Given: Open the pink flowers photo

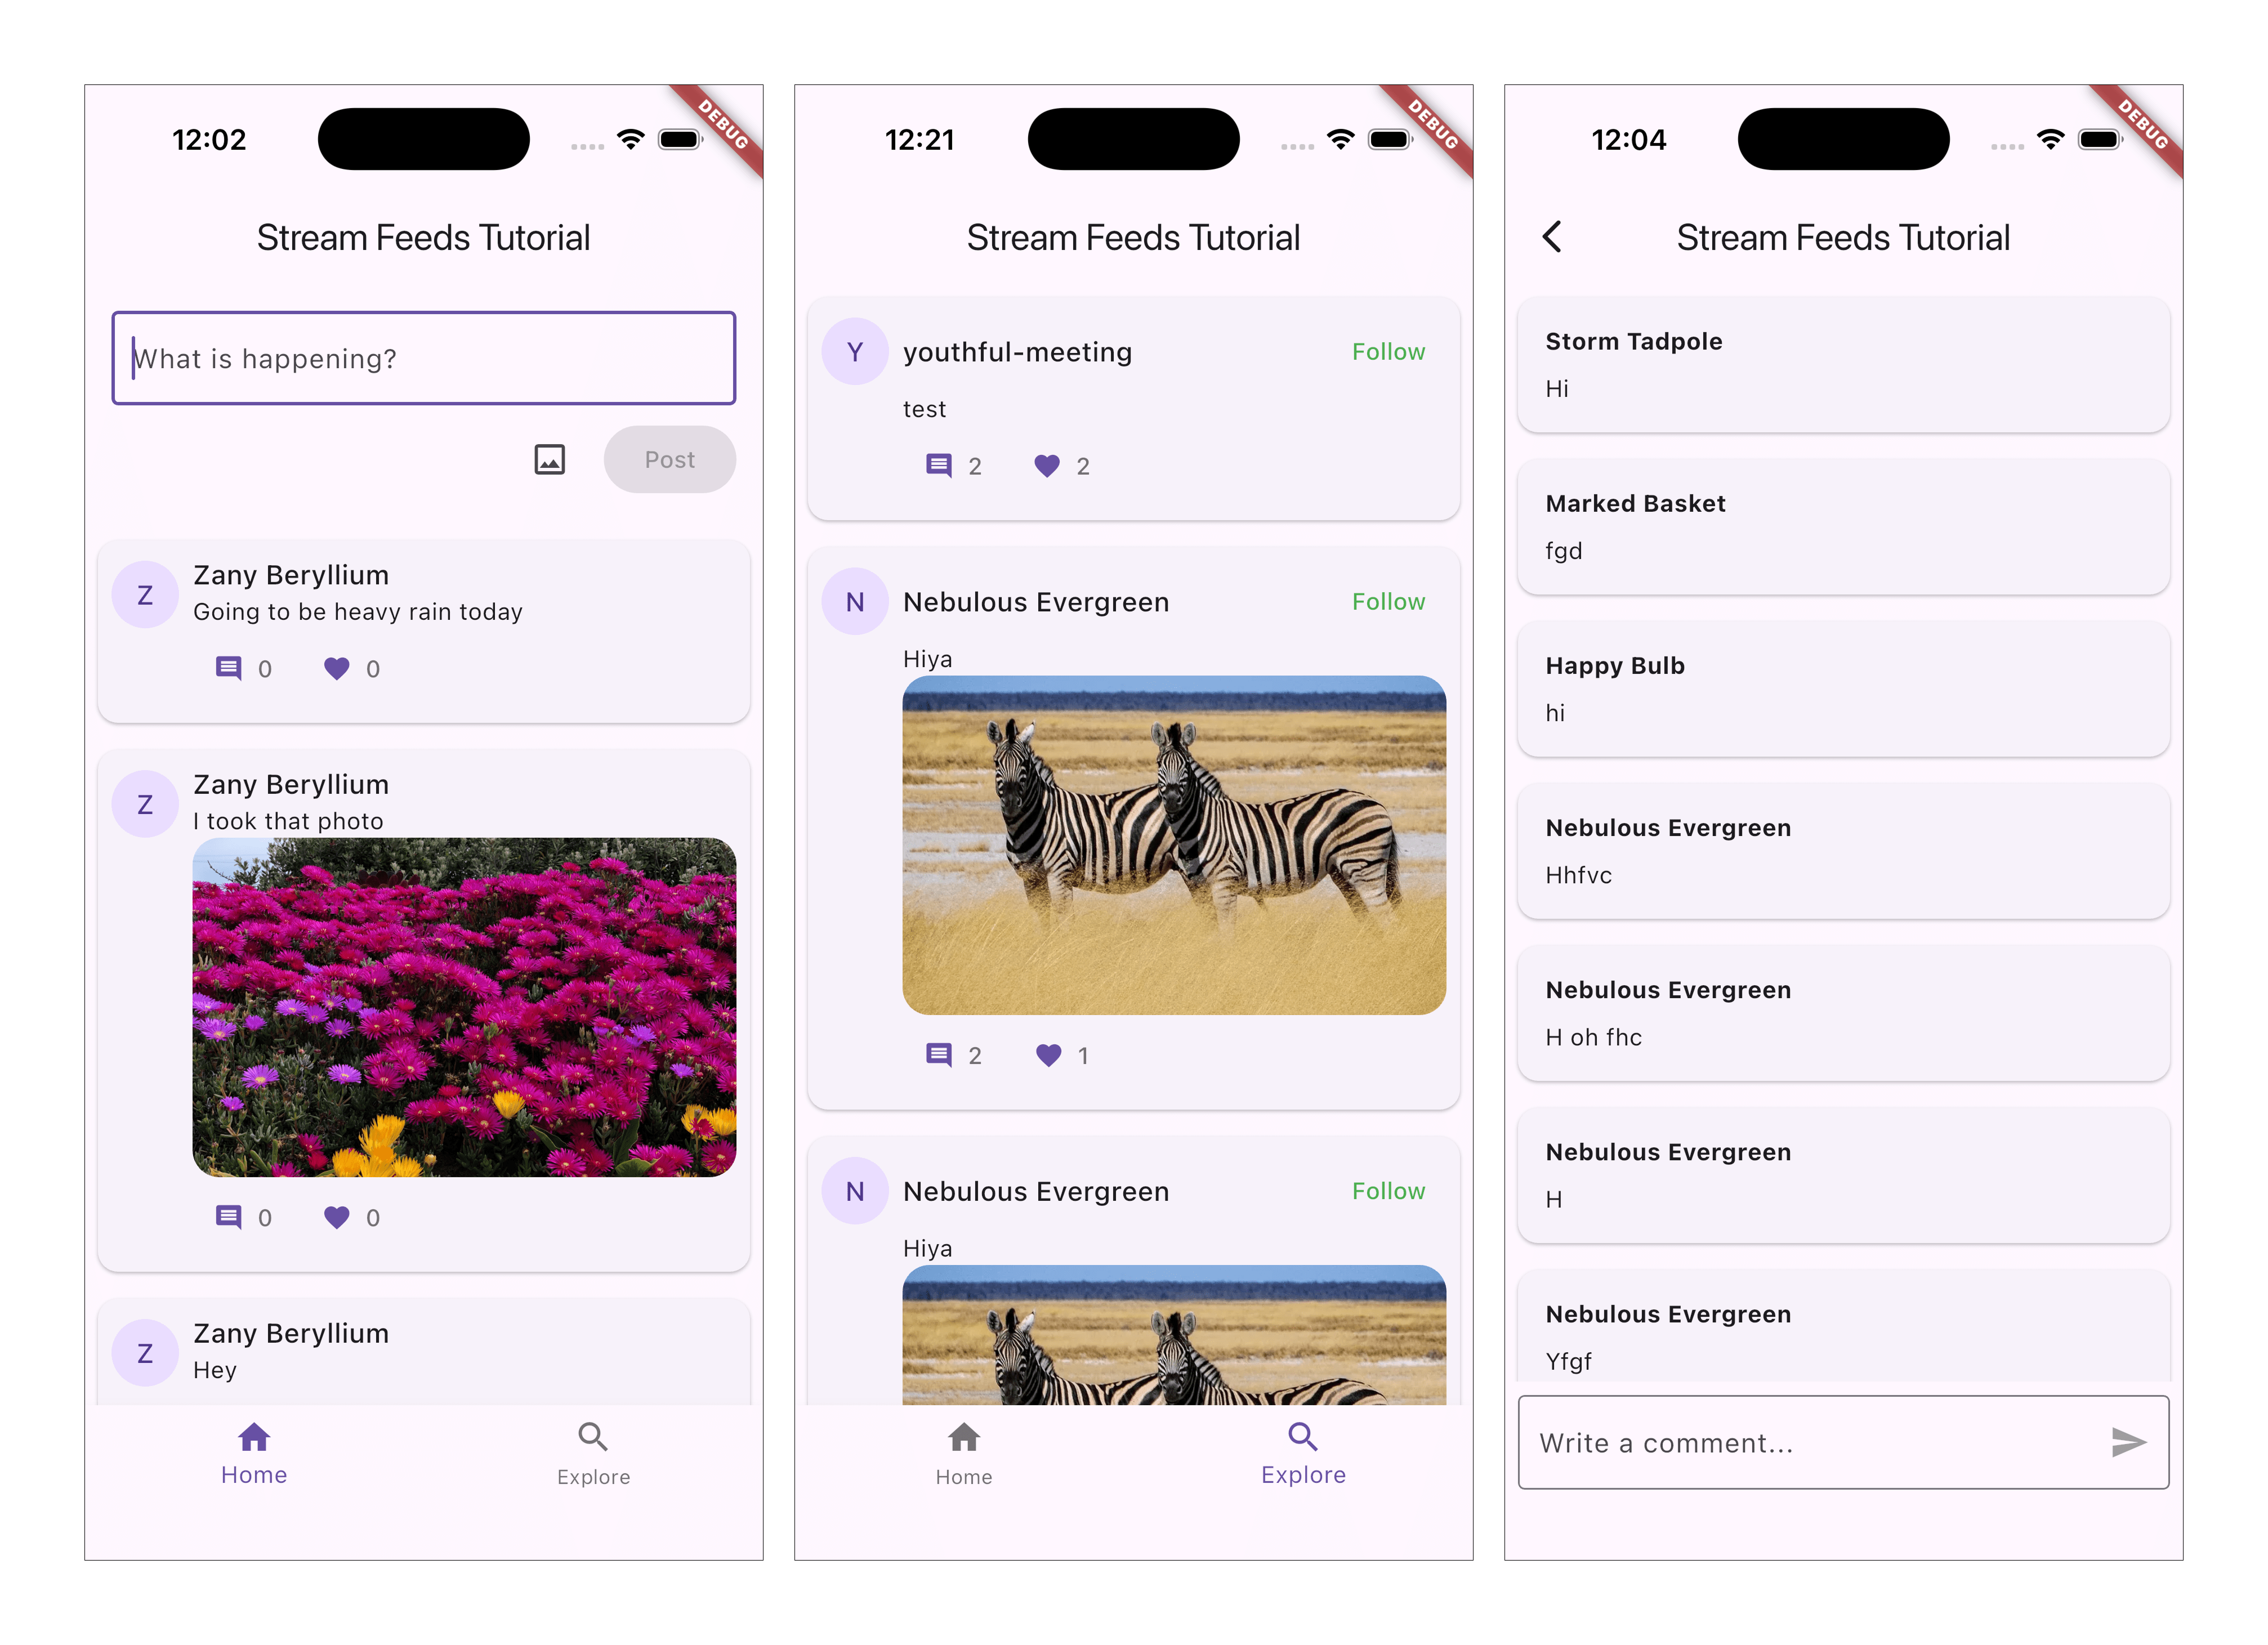Looking at the screenshot, I should (464, 1007).
